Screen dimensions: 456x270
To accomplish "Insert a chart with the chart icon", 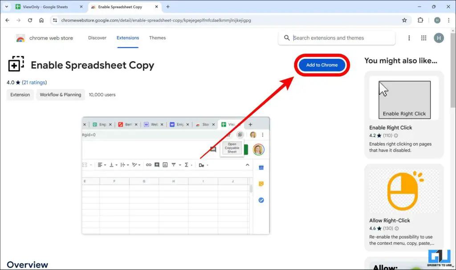I will [165, 164].
